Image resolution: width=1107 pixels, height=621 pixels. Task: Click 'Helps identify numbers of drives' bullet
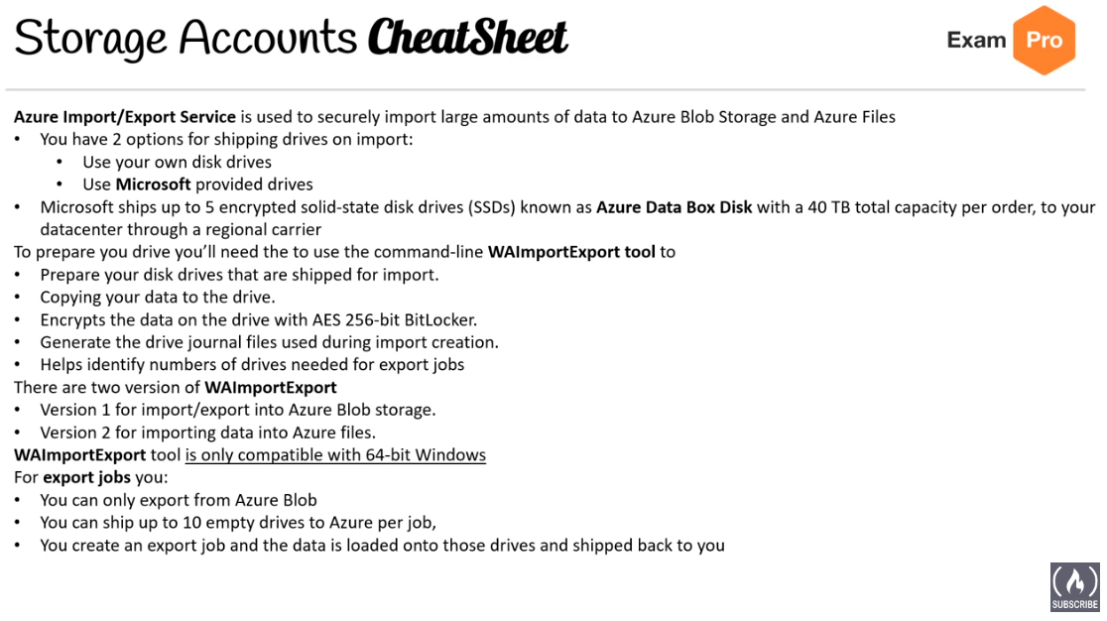click(252, 365)
